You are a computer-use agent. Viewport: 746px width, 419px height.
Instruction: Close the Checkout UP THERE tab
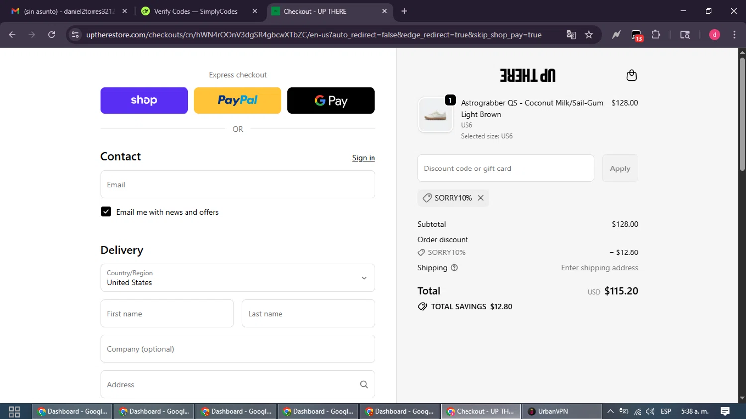click(x=384, y=11)
